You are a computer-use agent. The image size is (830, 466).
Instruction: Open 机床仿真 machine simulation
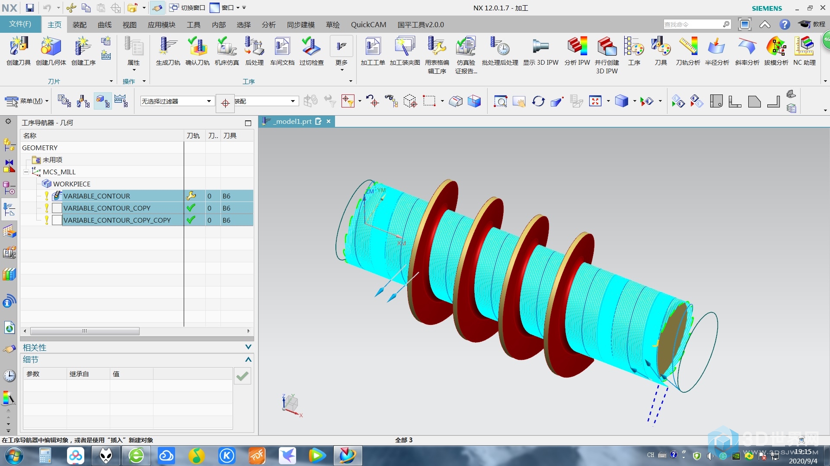[x=227, y=47]
